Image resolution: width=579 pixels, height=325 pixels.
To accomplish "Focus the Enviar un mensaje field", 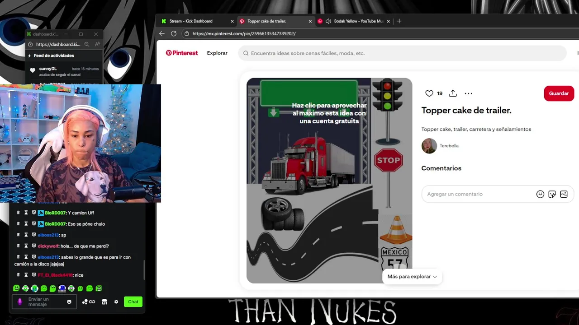I will tap(45, 302).
